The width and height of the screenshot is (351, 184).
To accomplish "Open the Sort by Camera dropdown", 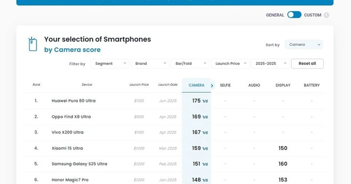I will coord(304,45).
